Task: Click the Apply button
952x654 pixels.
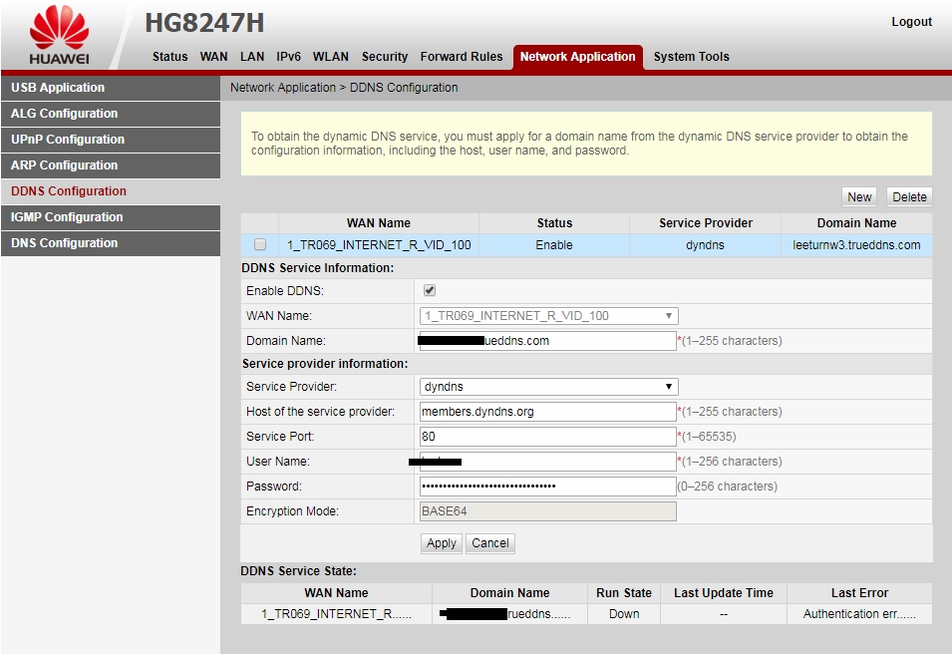Action: 442,543
